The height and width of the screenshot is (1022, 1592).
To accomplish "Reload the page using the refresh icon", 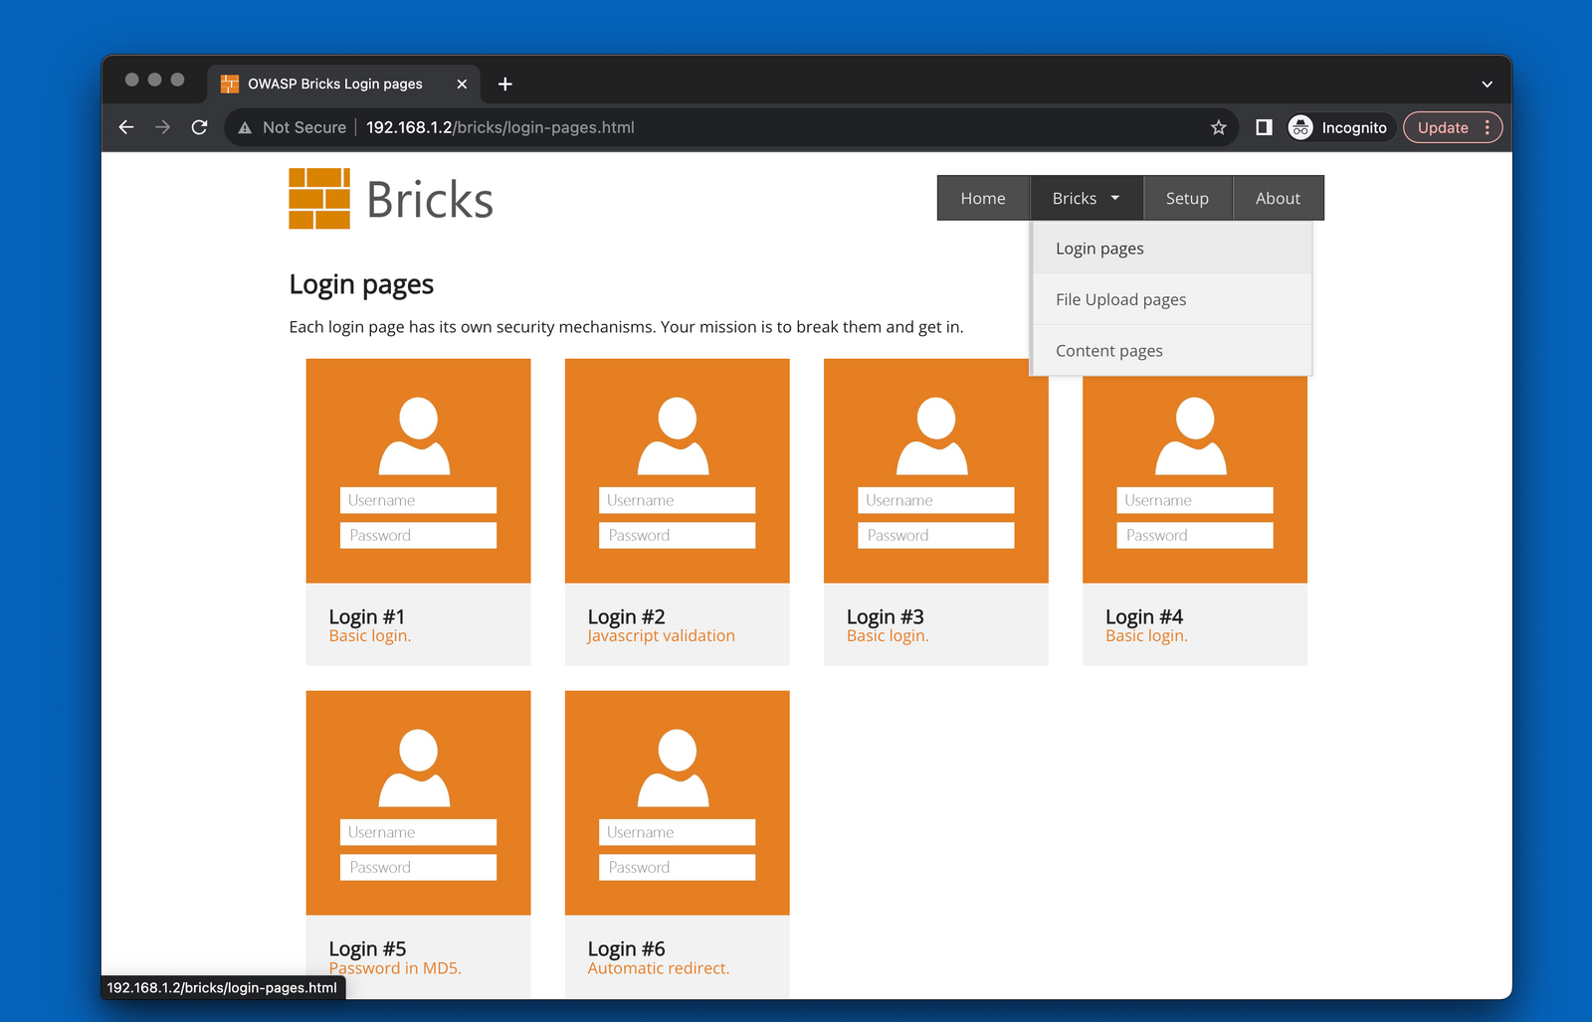I will [199, 127].
